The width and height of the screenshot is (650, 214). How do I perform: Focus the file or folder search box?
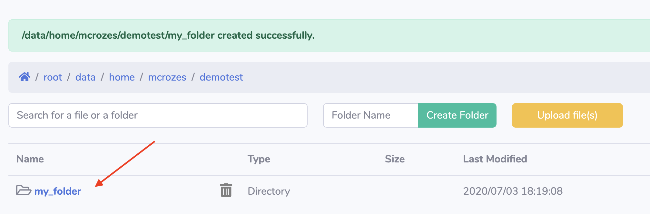[158, 115]
